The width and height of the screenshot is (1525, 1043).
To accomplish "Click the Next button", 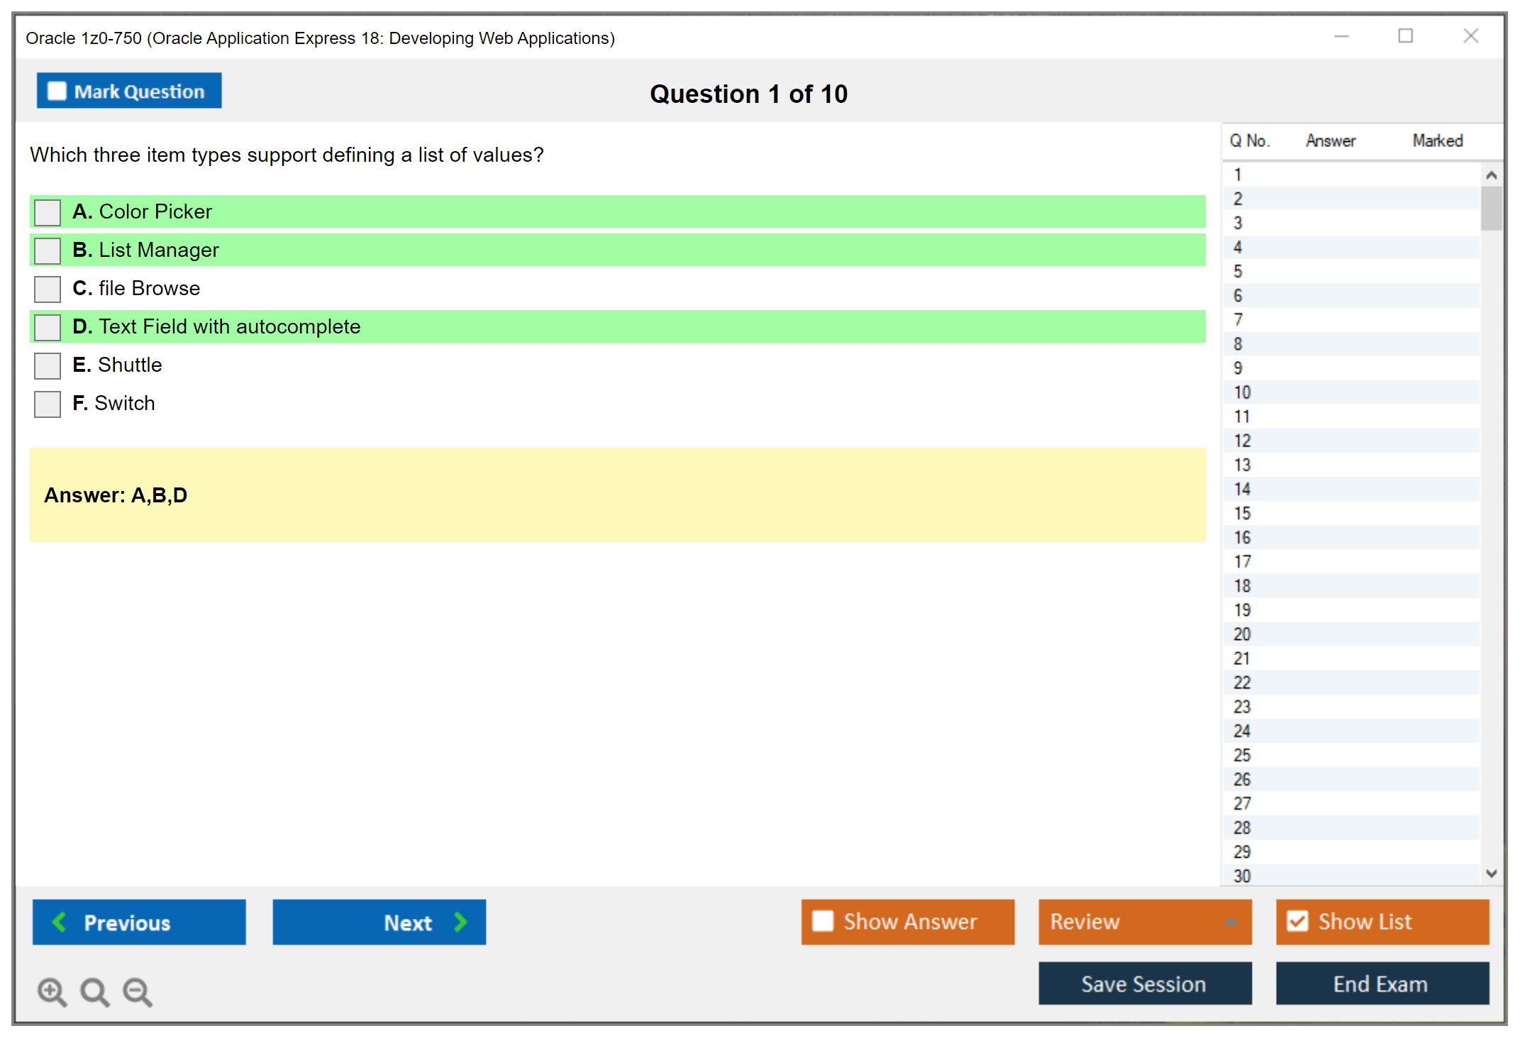I will tap(379, 922).
